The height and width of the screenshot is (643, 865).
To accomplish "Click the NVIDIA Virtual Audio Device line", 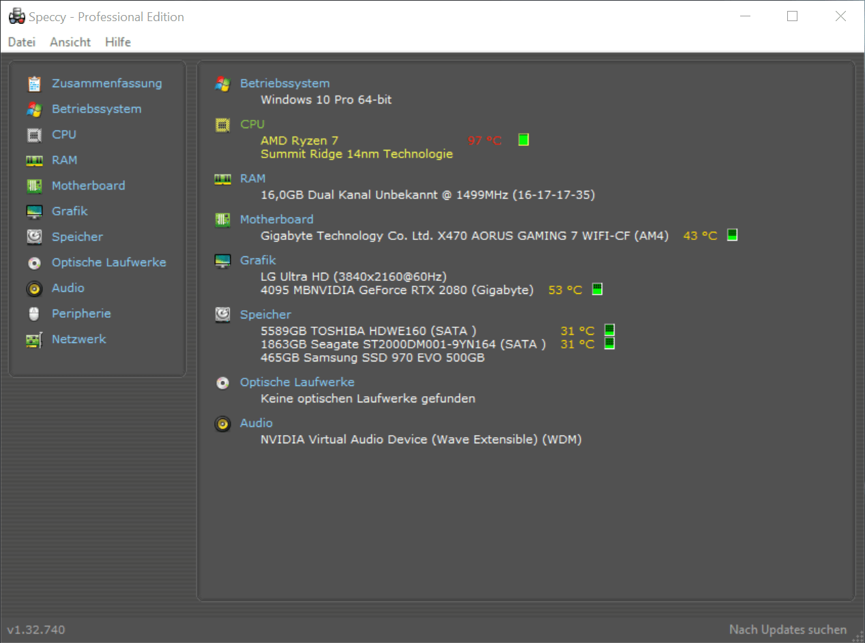I will [421, 440].
